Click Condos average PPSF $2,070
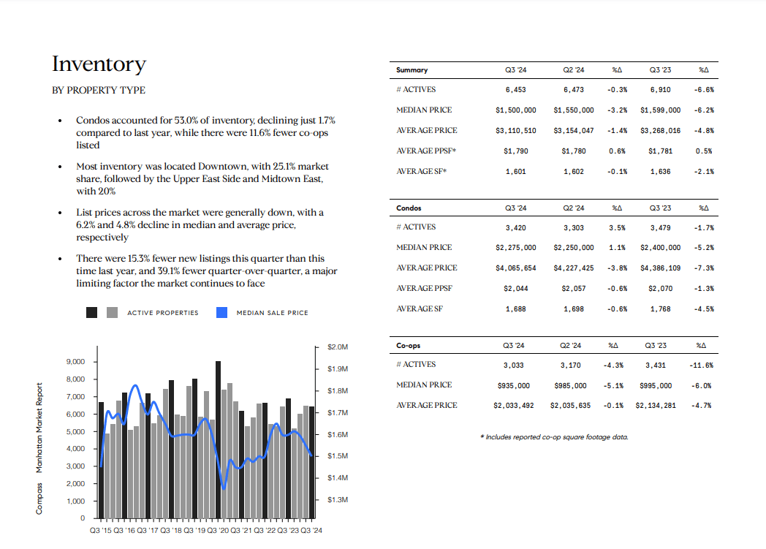766x549 pixels. click(661, 289)
